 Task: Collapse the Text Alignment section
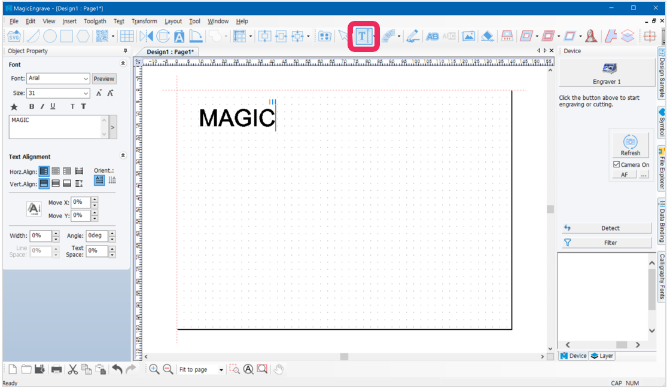(x=123, y=155)
